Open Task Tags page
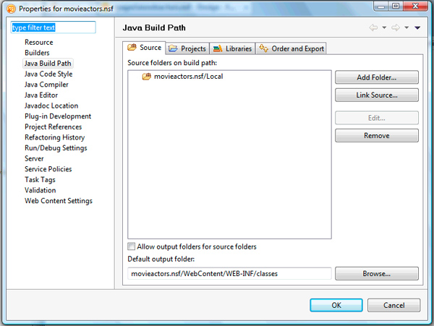434x326 pixels. [40, 180]
